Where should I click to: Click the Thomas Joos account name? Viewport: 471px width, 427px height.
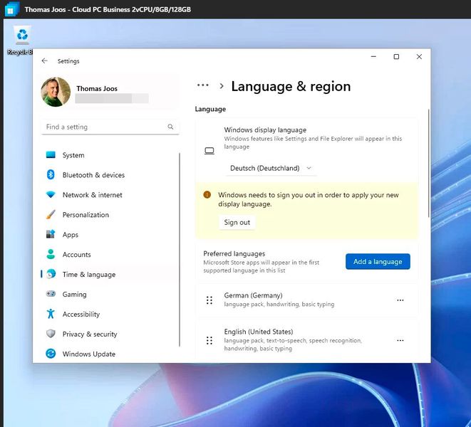pyautogui.click(x=97, y=88)
